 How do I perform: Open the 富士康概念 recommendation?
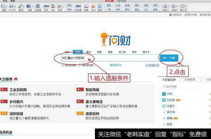(94, 102)
